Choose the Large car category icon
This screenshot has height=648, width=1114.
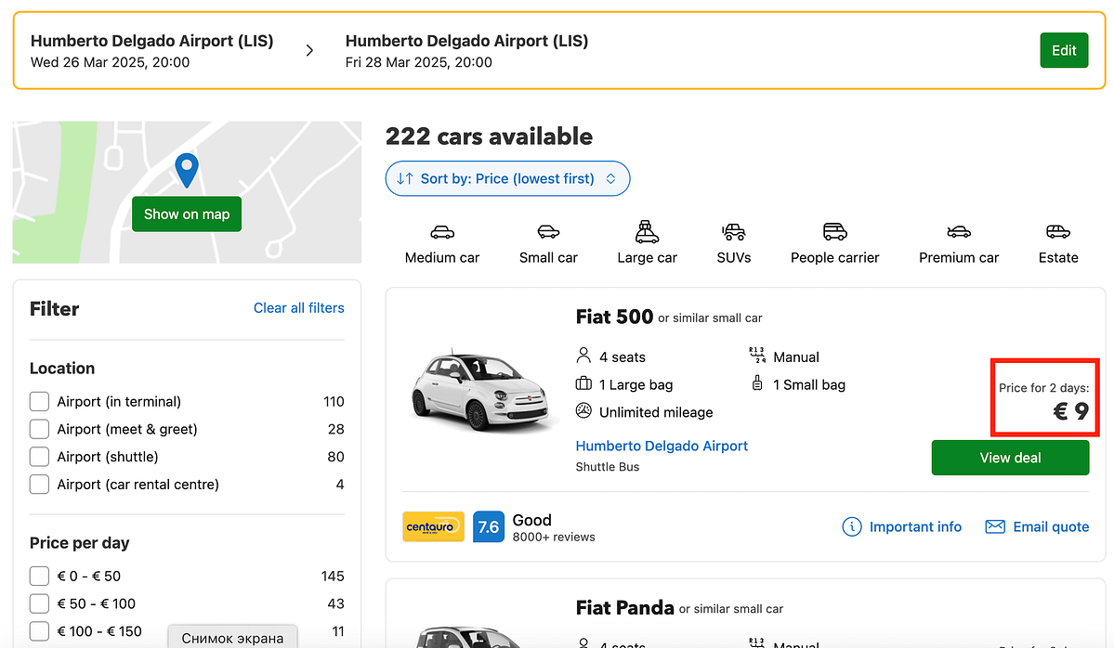point(647,231)
